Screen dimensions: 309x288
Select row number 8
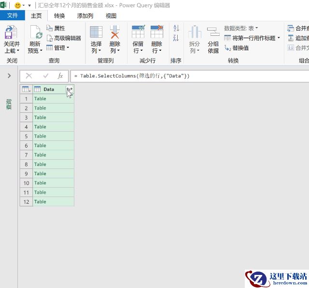pos(26,165)
